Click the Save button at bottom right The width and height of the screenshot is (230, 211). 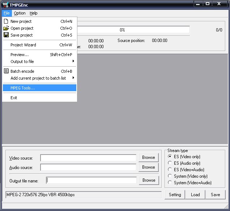215,195
